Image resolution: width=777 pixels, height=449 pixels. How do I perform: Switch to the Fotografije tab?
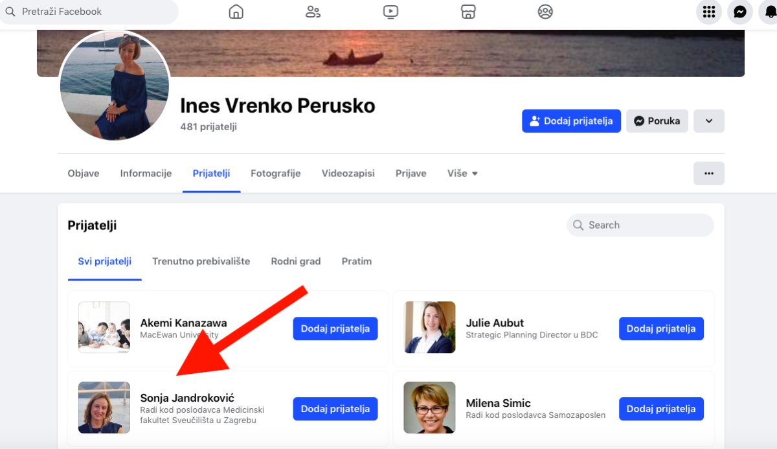[x=276, y=174]
